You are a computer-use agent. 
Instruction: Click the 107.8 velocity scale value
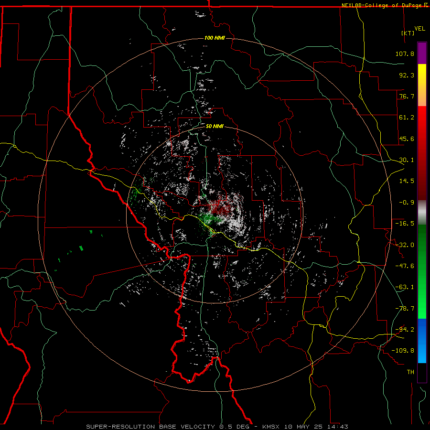pos(405,54)
